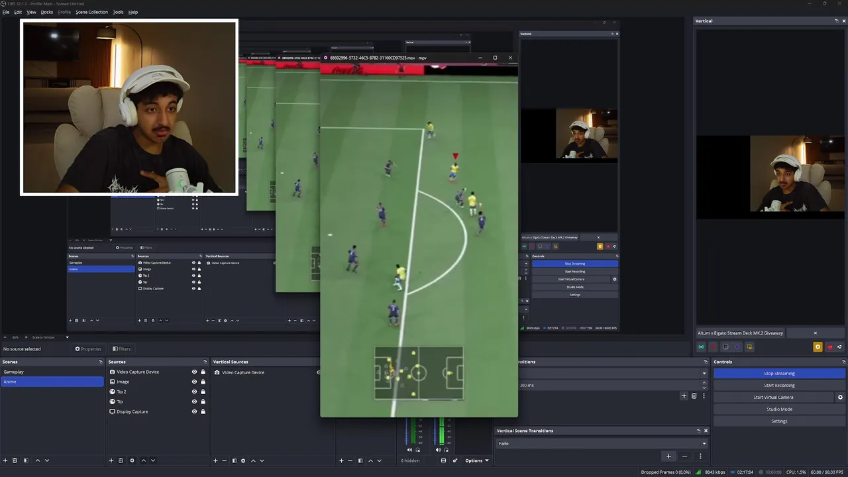Toggle visibility of the Tip 2 source
The height and width of the screenshot is (477, 848).
click(x=194, y=392)
